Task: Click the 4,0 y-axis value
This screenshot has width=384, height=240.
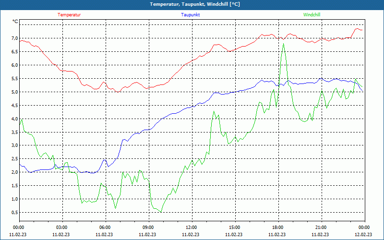Action: pyautogui.click(x=15, y=119)
